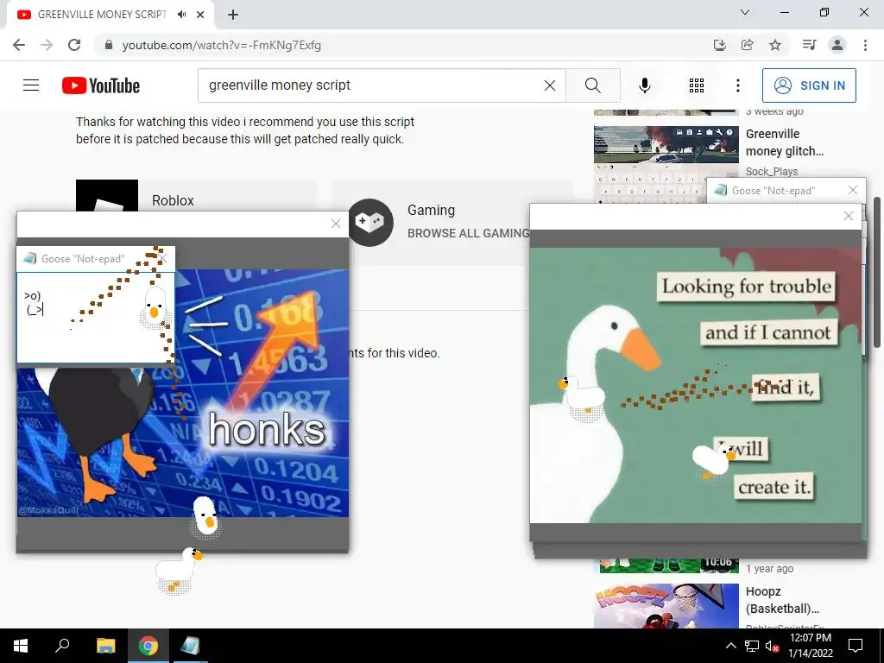Image resolution: width=884 pixels, height=663 pixels.
Task: Open Windows taskbar search
Action: pyautogui.click(x=62, y=646)
